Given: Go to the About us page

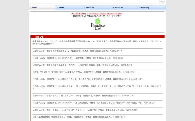Looking at the screenshot, I should click(x=96, y=8).
